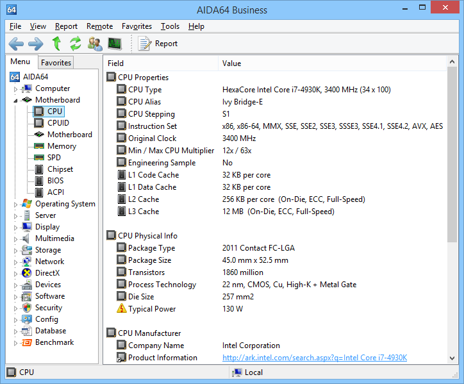Open the Intel ark product information link

click(314, 358)
